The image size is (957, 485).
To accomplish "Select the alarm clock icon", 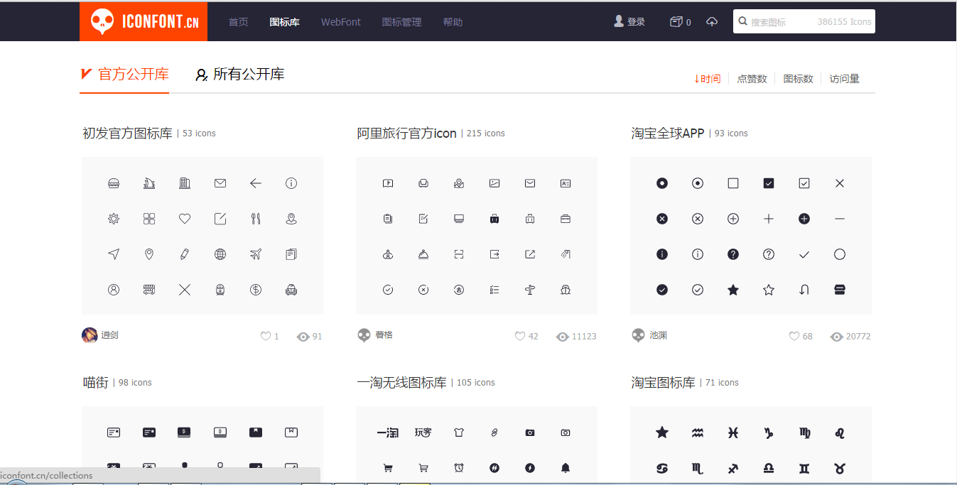I will tap(459, 468).
